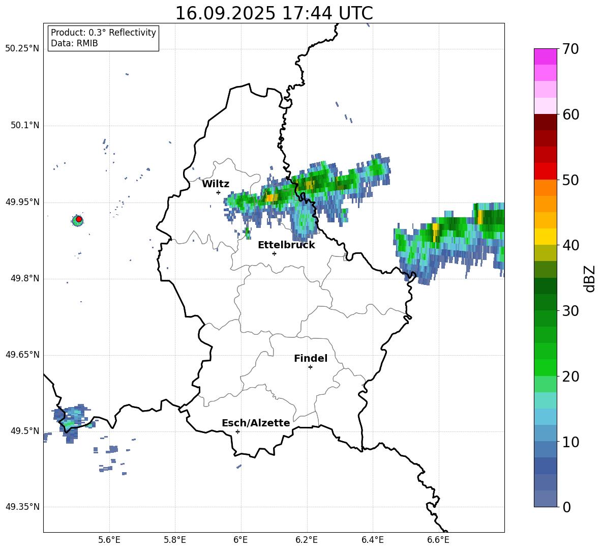Click the bright red colorbar segment near 50
Viewport: 602px width, 550px height.
[x=545, y=171]
